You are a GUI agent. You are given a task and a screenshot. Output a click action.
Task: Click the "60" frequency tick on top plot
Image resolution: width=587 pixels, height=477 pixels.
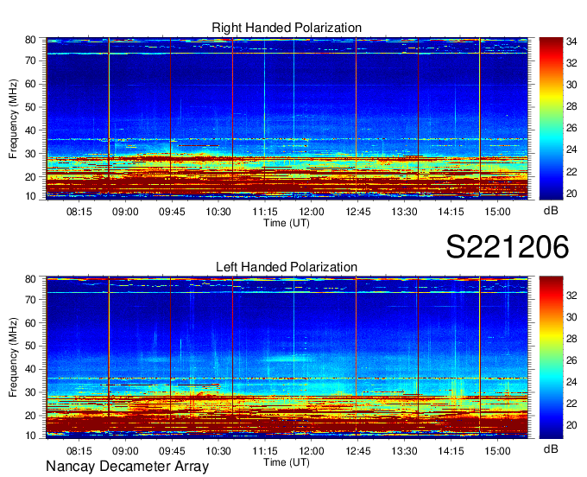30,84
